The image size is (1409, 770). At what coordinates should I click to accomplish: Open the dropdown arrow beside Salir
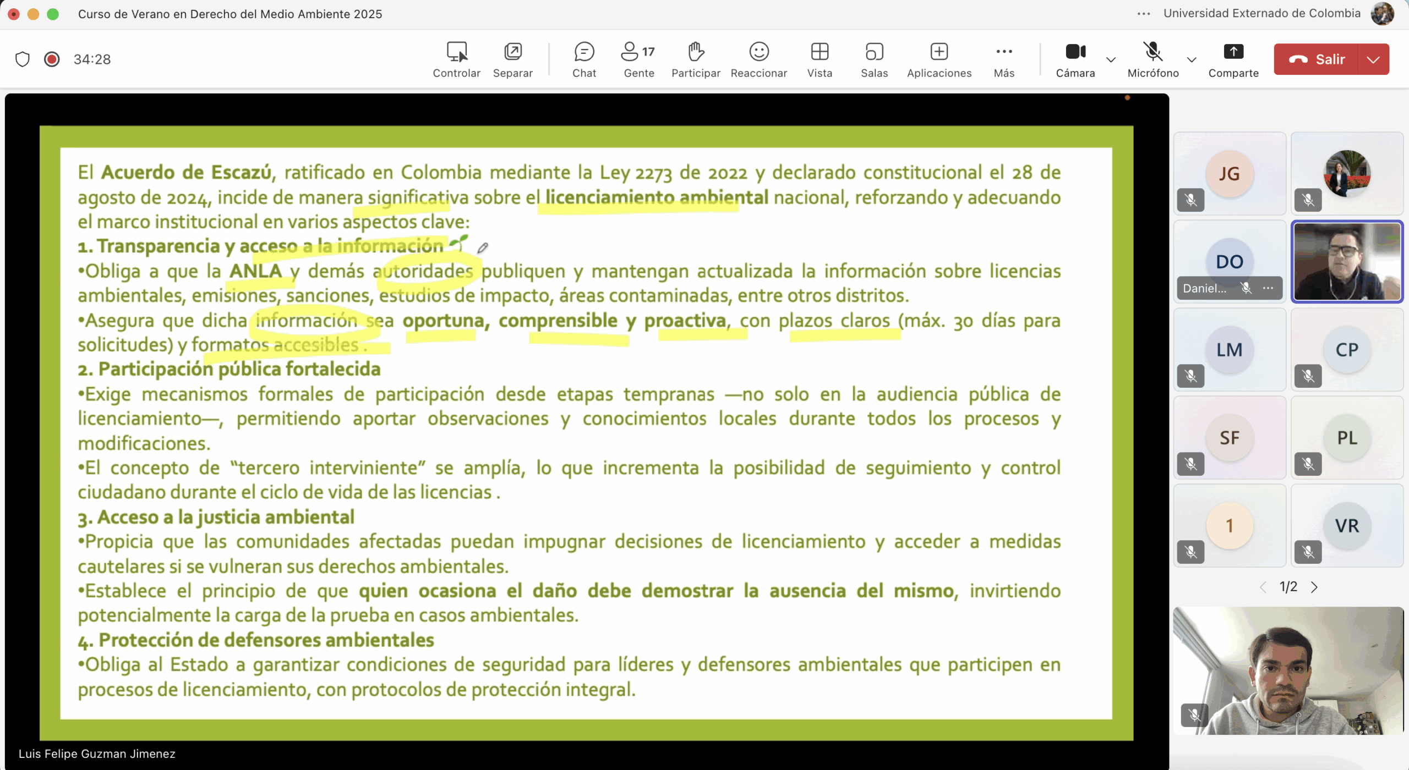click(x=1373, y=59)
